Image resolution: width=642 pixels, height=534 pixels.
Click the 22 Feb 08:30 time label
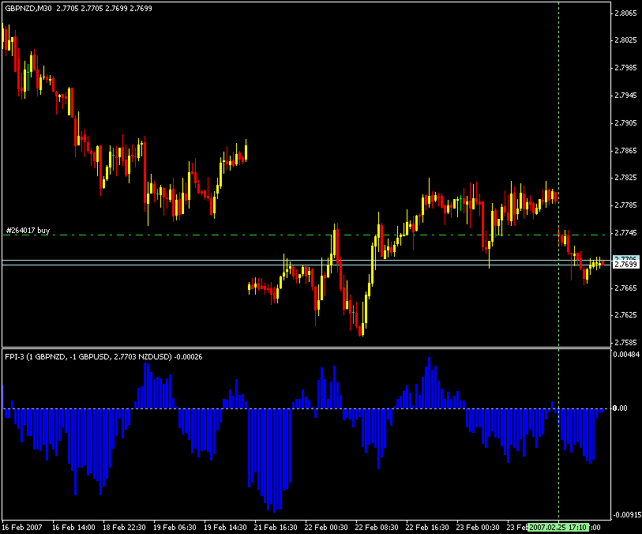[x=377, y=527]
